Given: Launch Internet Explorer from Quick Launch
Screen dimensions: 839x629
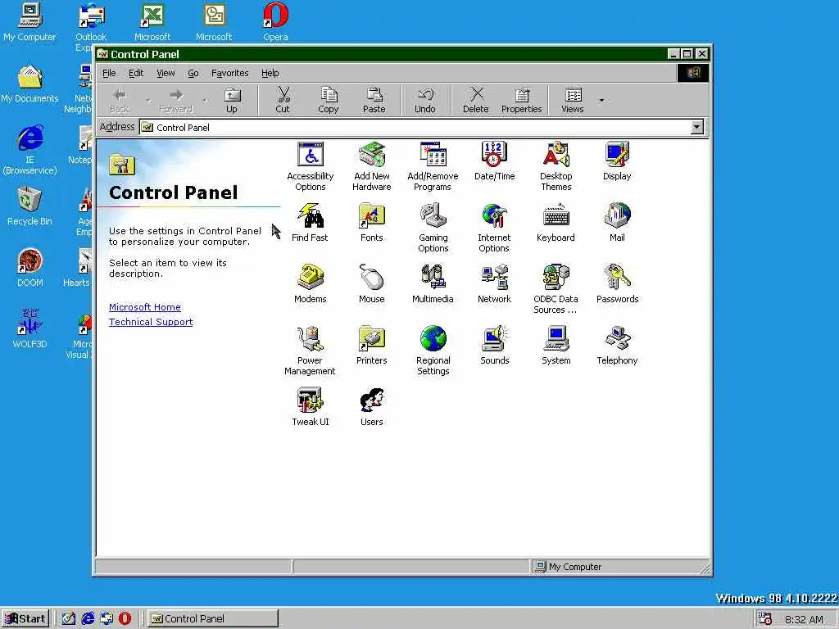Looking at the screenshot, I should [x=88, y=619].
